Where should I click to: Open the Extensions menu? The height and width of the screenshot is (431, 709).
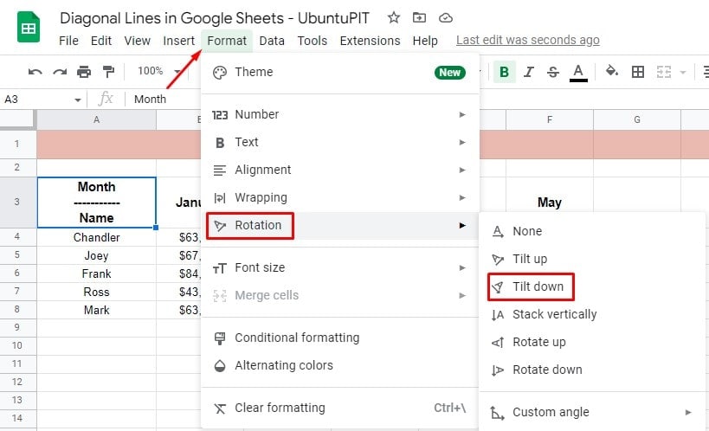370,41
